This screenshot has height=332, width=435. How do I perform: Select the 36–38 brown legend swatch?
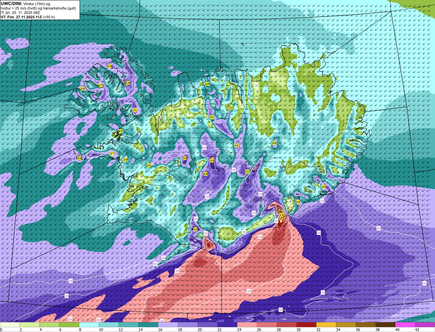click(365, 325)
